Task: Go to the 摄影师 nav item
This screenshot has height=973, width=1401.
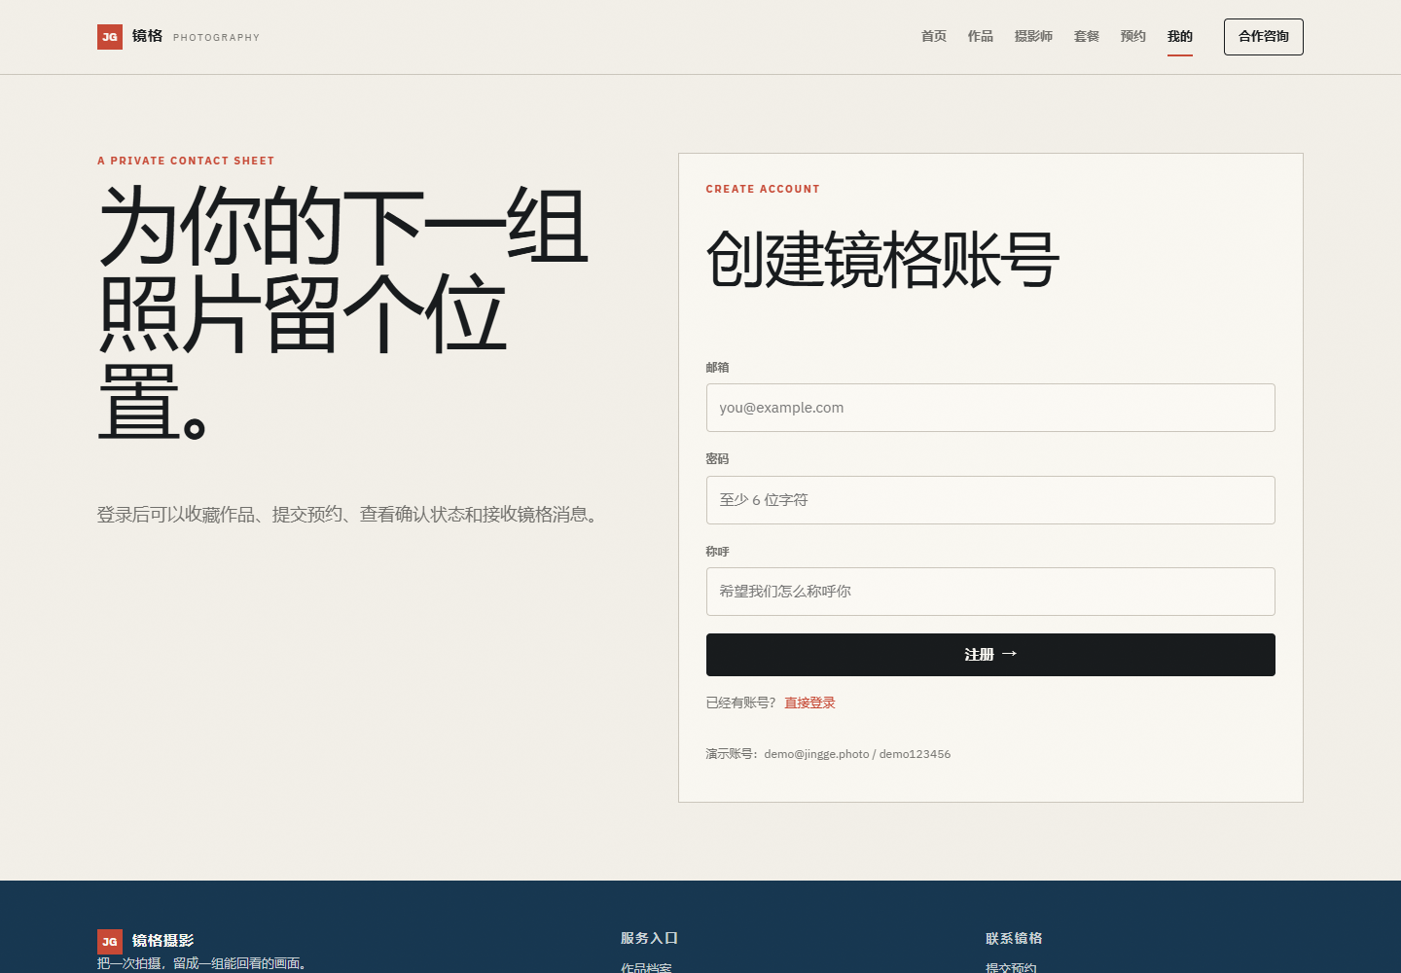Action: point(1033,36)
